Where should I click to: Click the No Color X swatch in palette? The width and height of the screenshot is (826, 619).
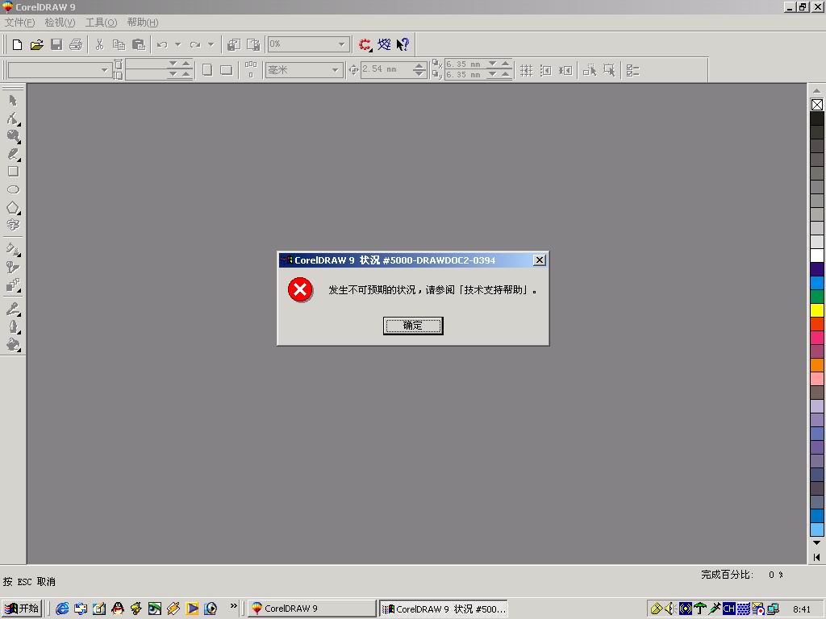817,105
